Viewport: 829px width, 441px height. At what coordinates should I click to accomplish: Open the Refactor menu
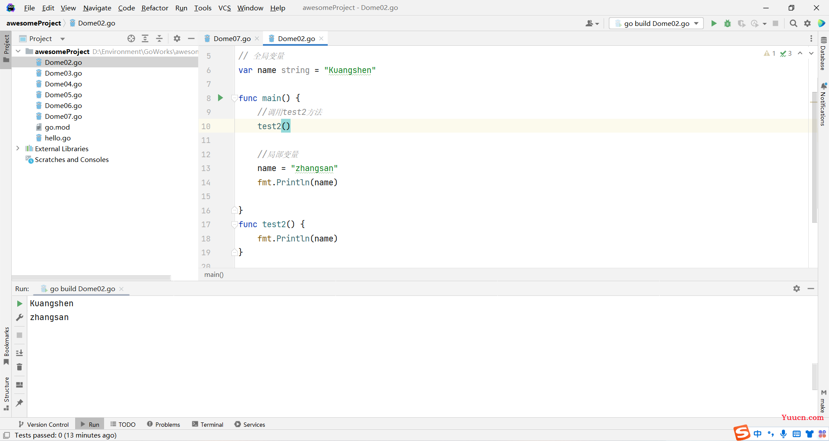[x=155, y=8]
